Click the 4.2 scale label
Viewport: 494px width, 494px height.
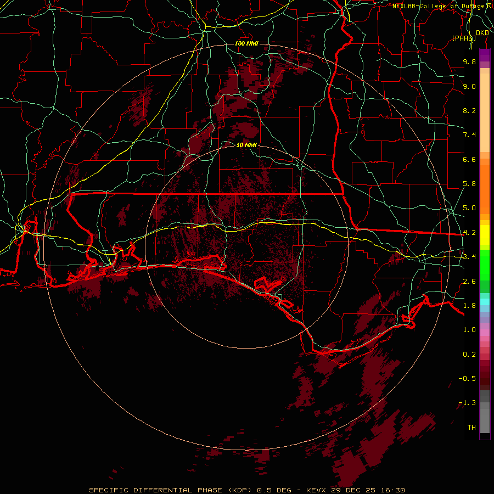(469, 233)
